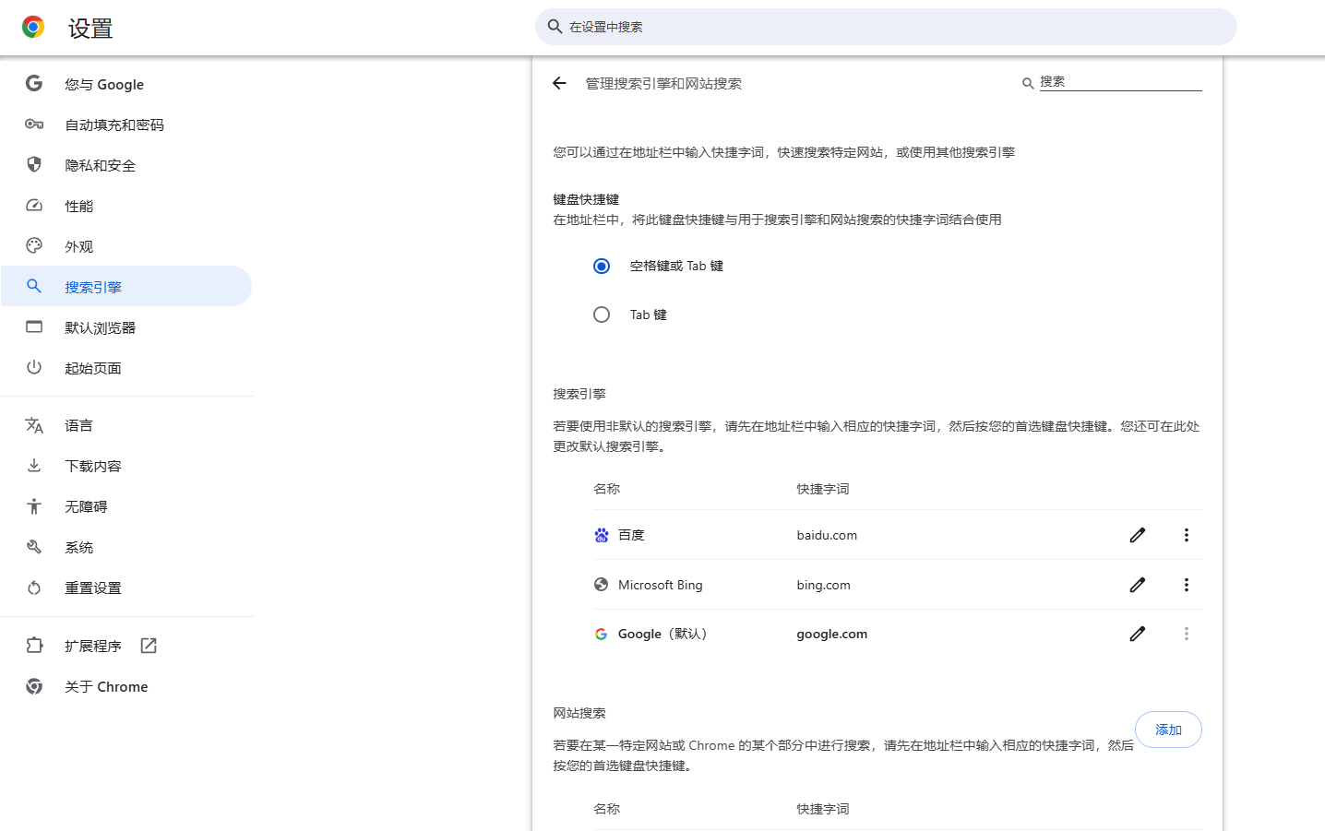Click the palette icon for 外观
The width and height of the screenshot is (1325, 831).
tap(34, 245)
